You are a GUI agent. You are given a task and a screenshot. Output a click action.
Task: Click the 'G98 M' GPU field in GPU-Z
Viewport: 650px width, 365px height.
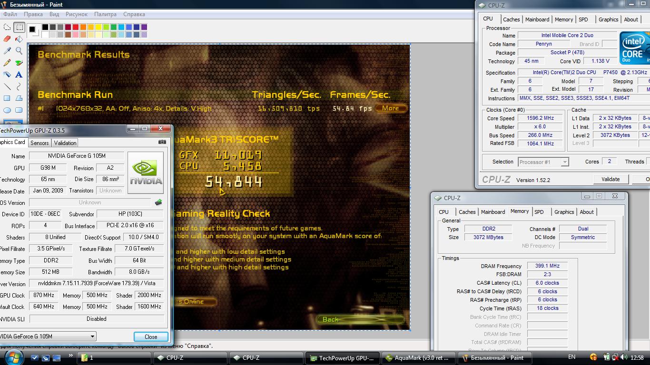[x=49, y=168]
